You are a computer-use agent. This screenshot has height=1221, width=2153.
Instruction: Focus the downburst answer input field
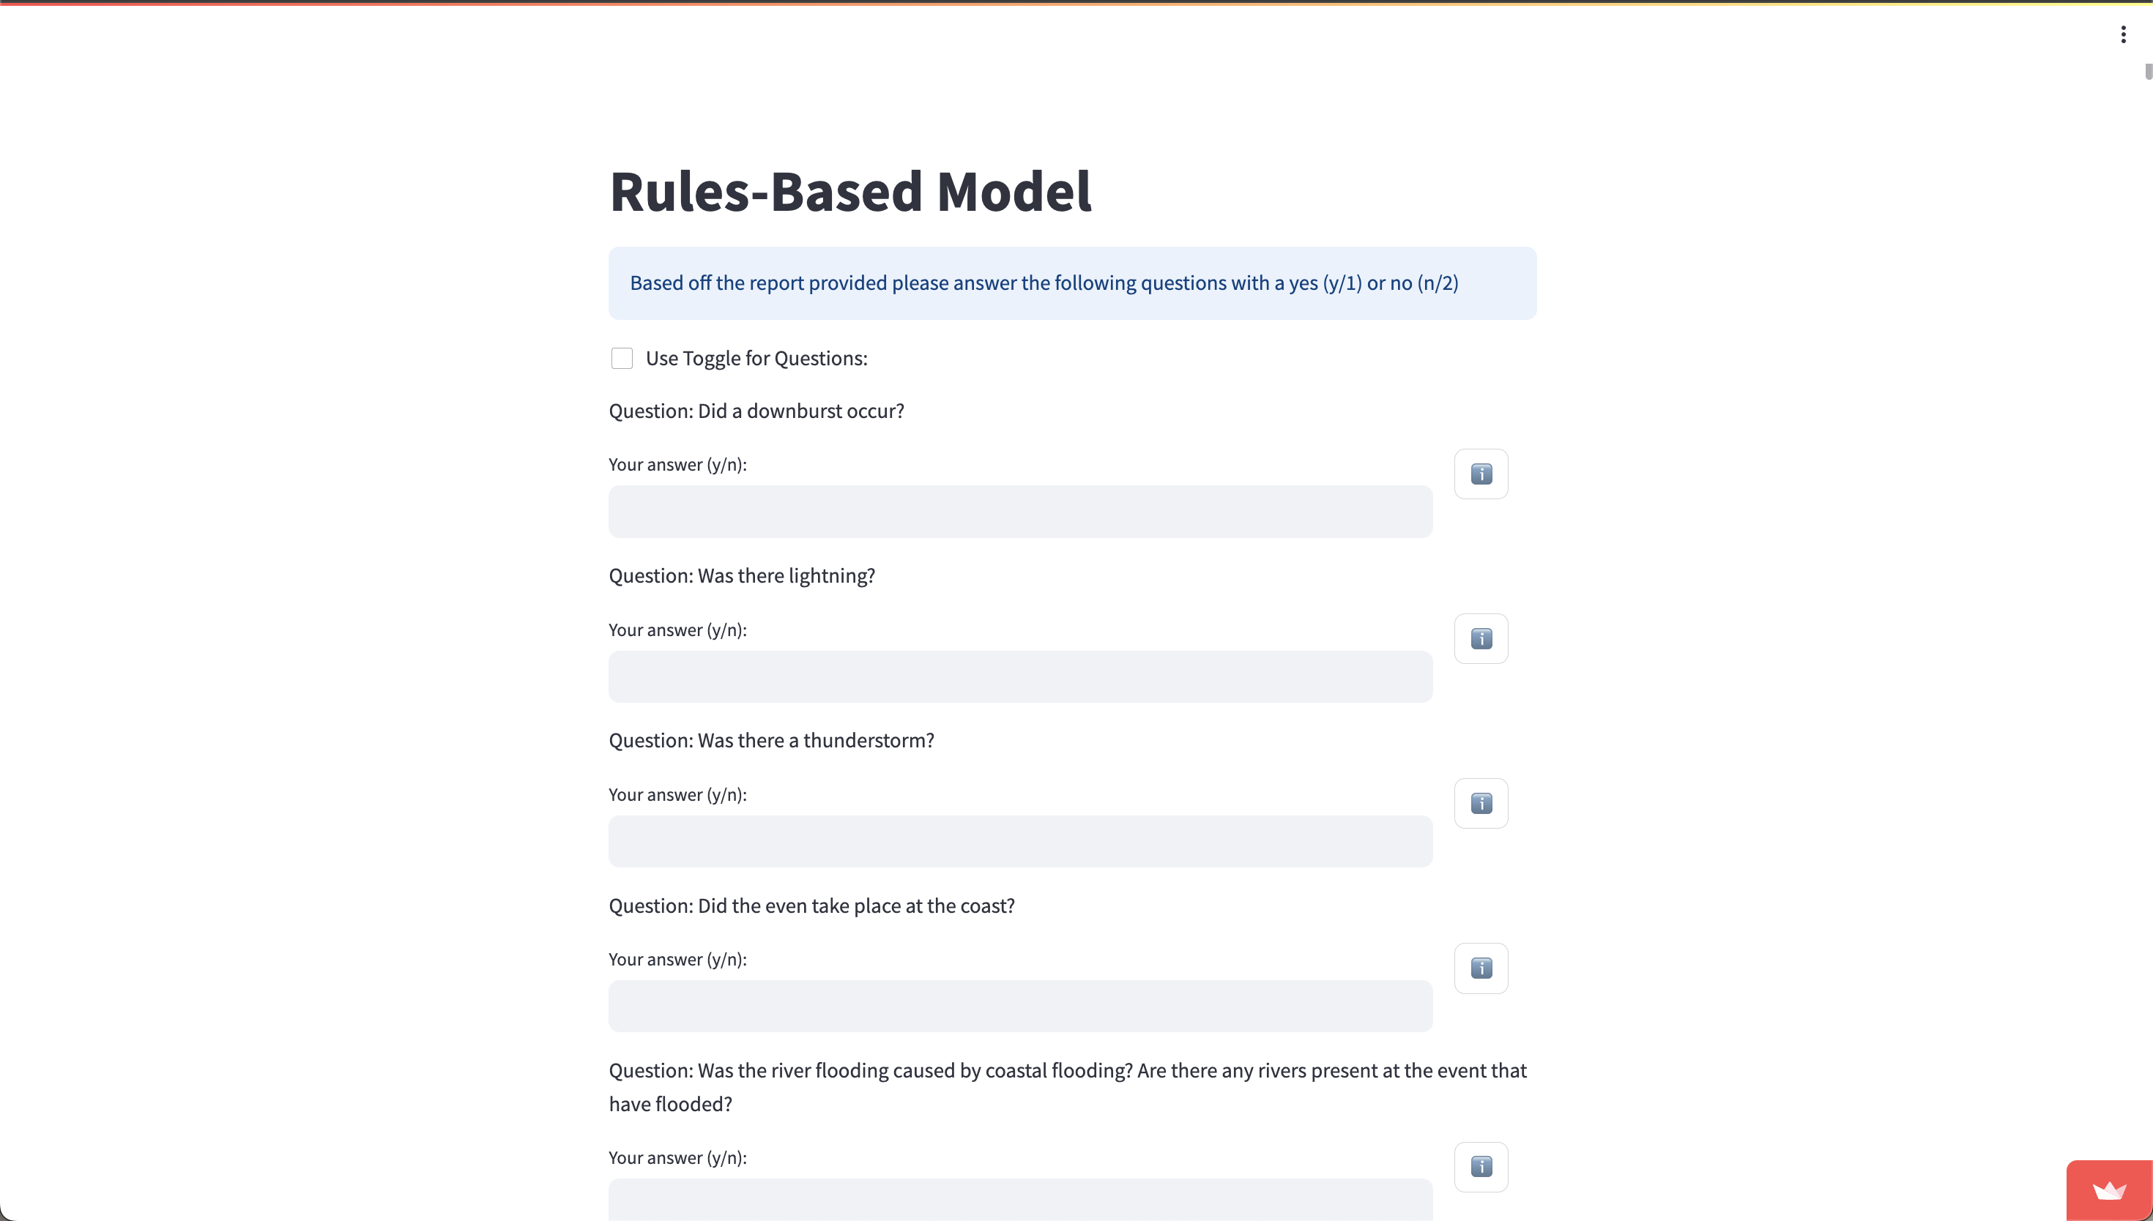pyautogui.click(x=1020, y=512)
